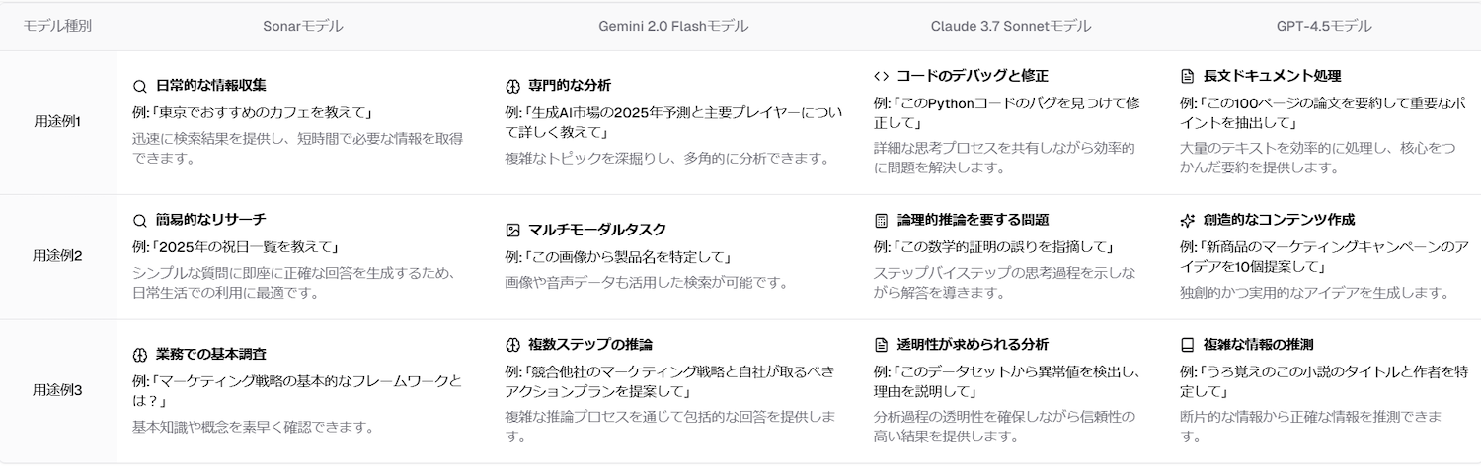Click the calculator icon next to 論理的推論を要する問題
Viewport: 1481px width, 469px height.
pos(882,221)
